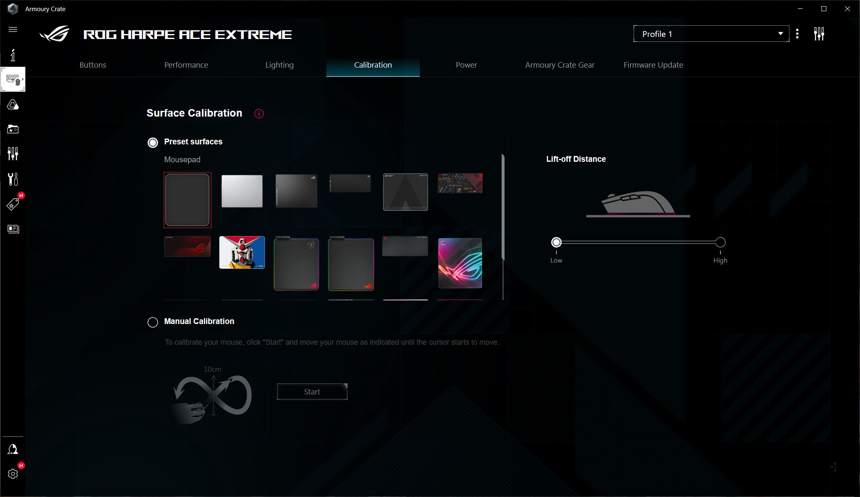Switch to the Firmware Update tab
This screenshot has width=860, height=497.
pos(653,65)
